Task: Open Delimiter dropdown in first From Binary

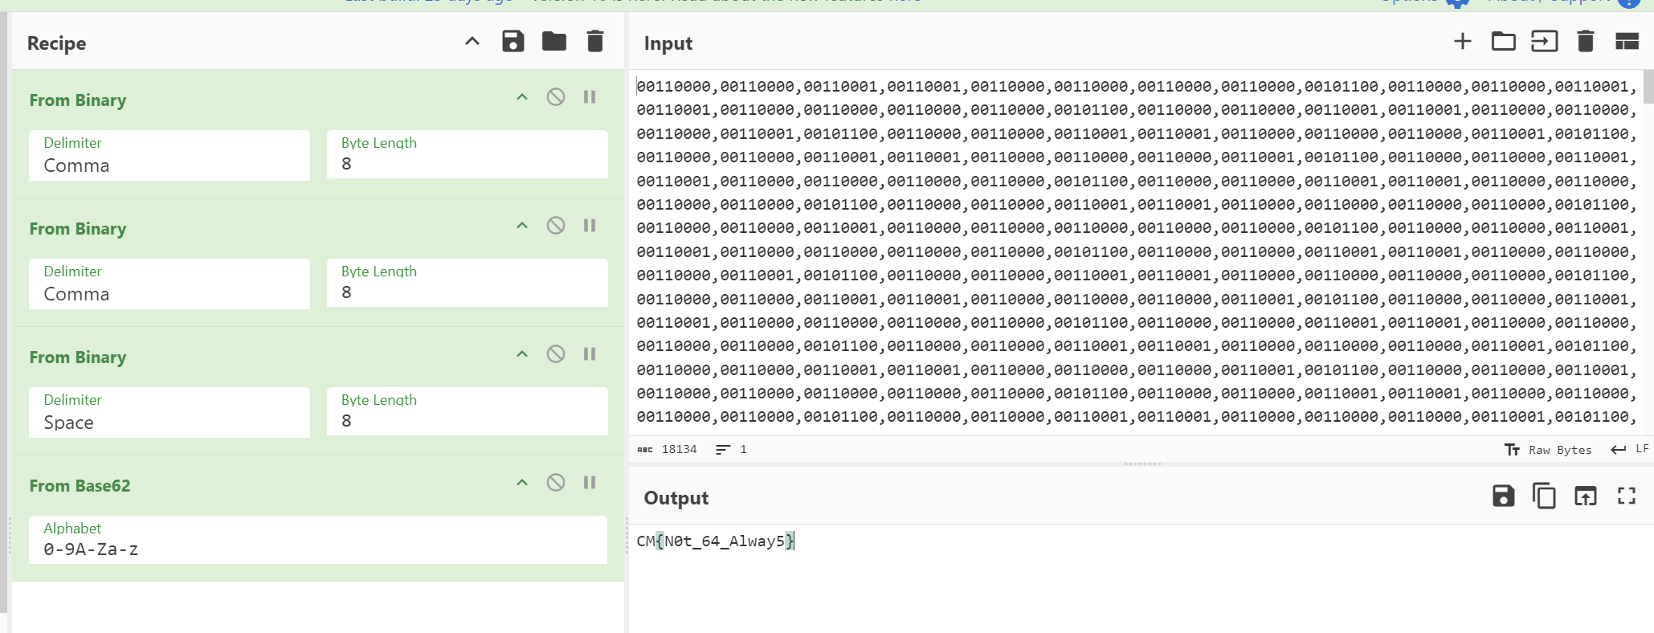Action: [x=169, y=156]
